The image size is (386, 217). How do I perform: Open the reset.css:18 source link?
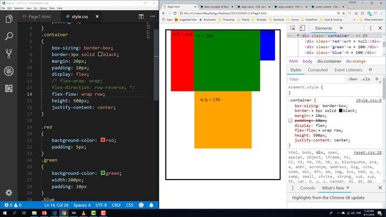[367, 153]
